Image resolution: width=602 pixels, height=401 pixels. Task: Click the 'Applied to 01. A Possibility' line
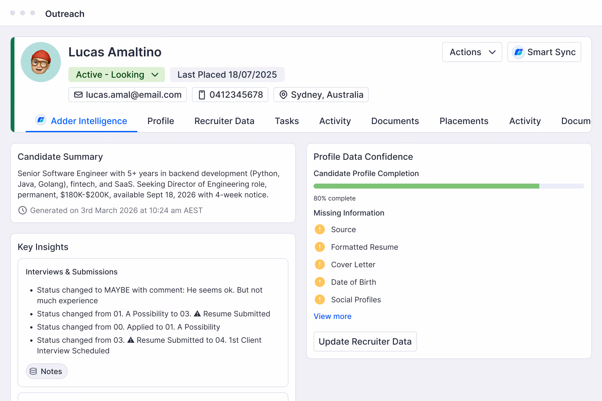tap(128, 327)
